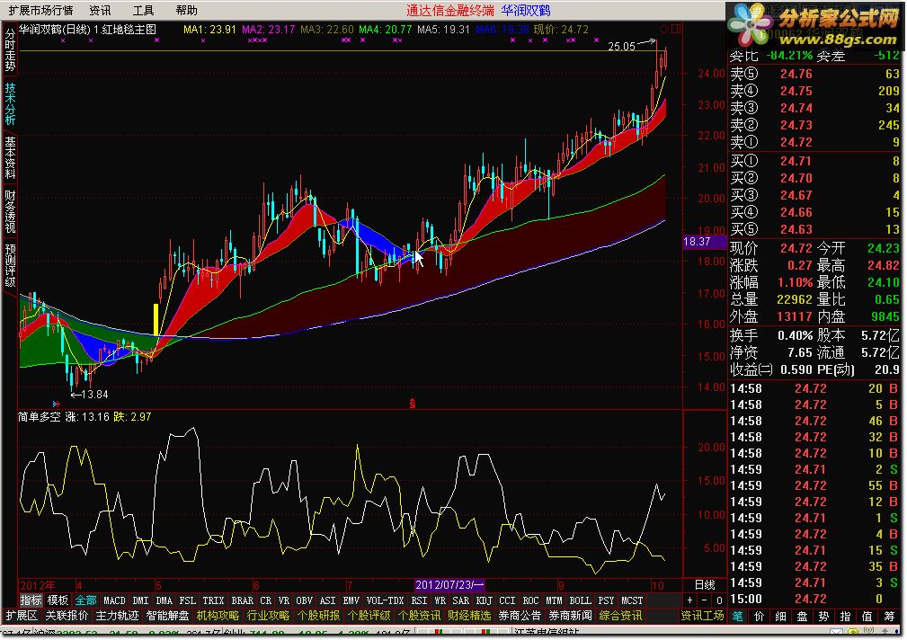Open the 个股研报 tab
This screenshot has height=640, width=907.
319,615
